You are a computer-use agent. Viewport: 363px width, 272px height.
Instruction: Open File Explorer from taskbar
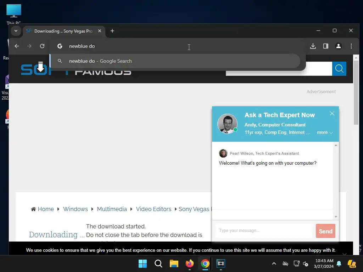[x=174, y=263]
